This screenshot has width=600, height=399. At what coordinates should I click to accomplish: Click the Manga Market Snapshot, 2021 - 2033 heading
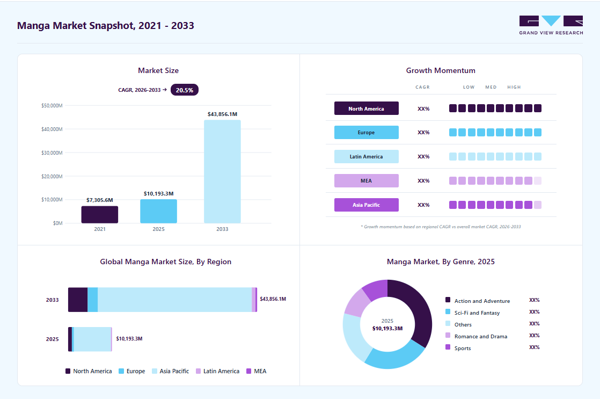(x=106, y=26)
